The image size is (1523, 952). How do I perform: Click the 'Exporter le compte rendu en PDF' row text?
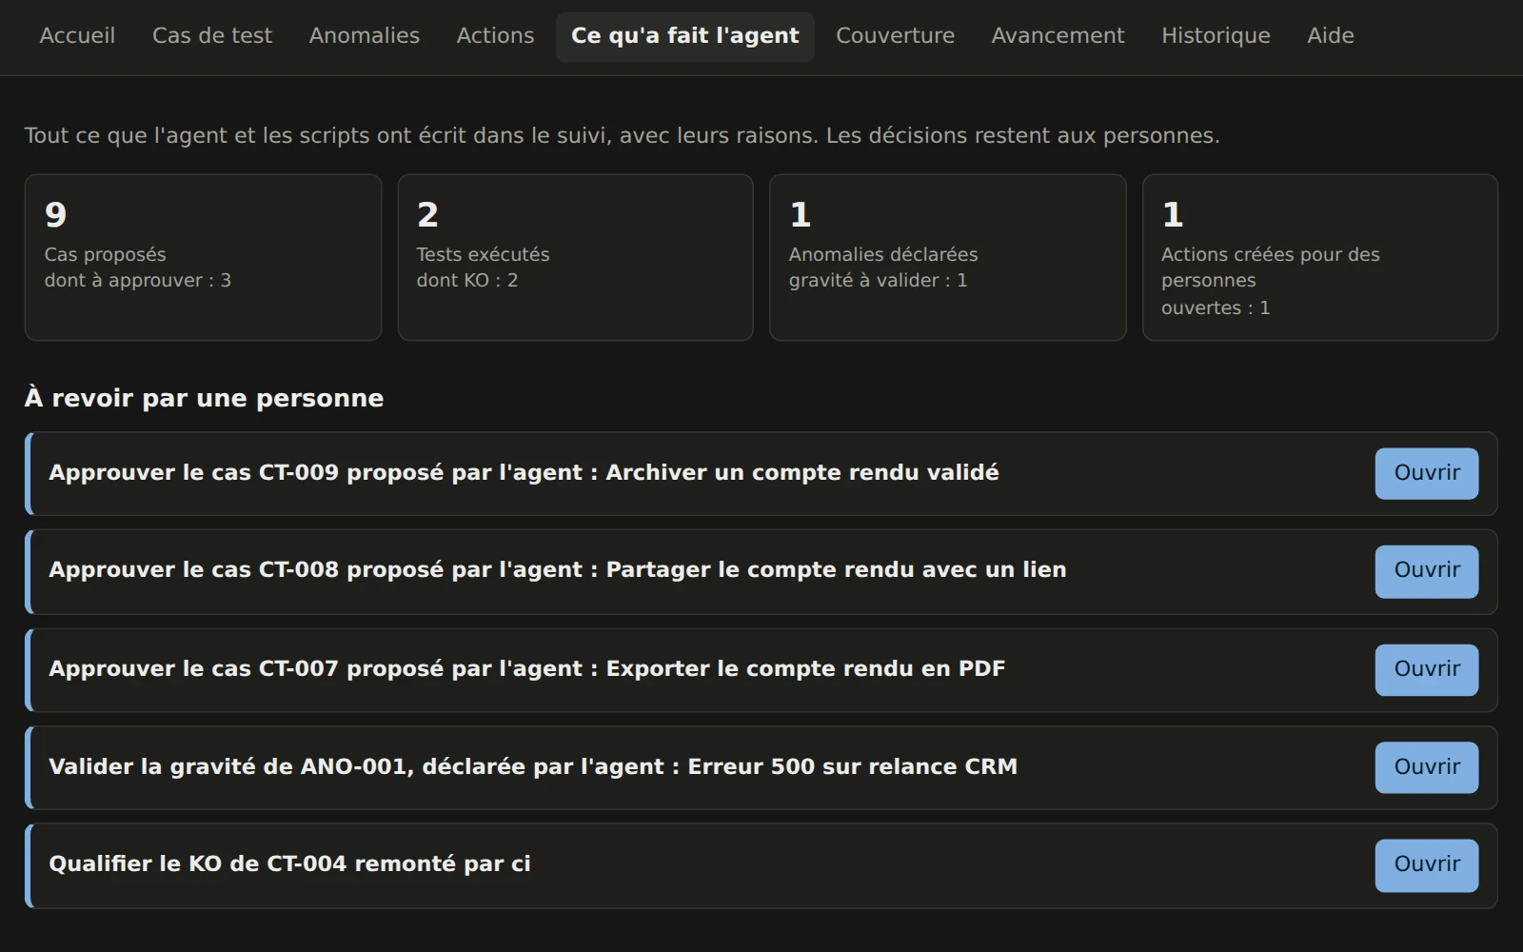pyautogui.click(x=805, y=669)
